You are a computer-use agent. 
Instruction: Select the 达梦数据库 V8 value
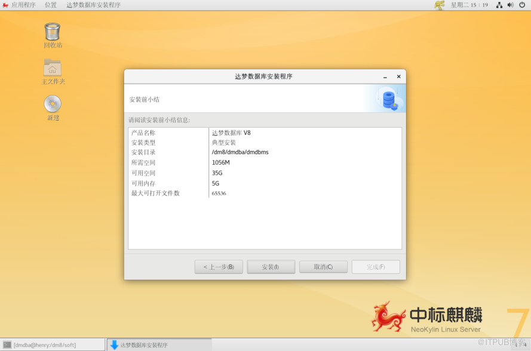(231, 133)
